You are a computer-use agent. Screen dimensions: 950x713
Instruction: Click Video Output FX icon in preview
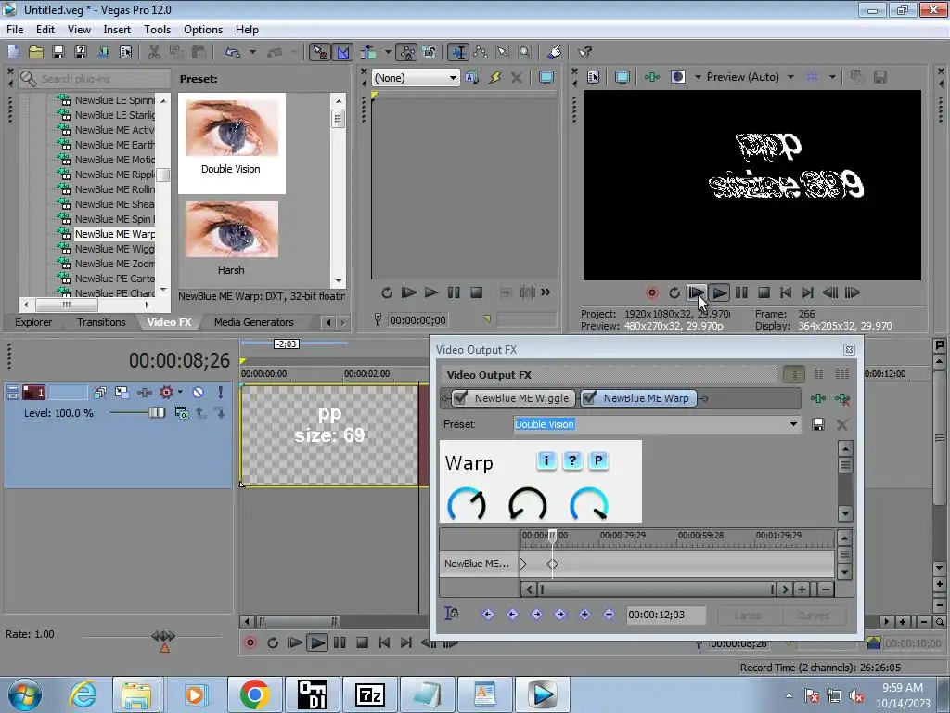652,77
